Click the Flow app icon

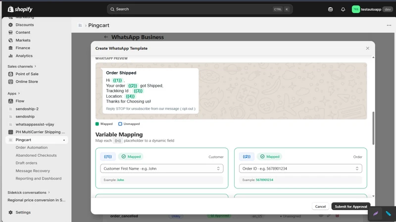pyautogui.click(x=10, y=101)
